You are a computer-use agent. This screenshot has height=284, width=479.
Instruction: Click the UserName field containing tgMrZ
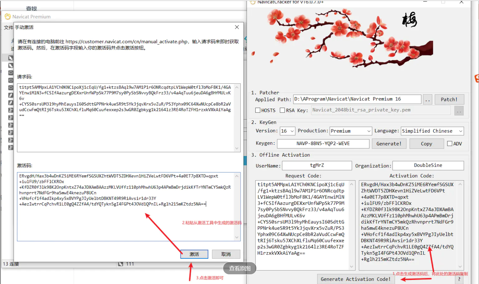tap(317, 165)
